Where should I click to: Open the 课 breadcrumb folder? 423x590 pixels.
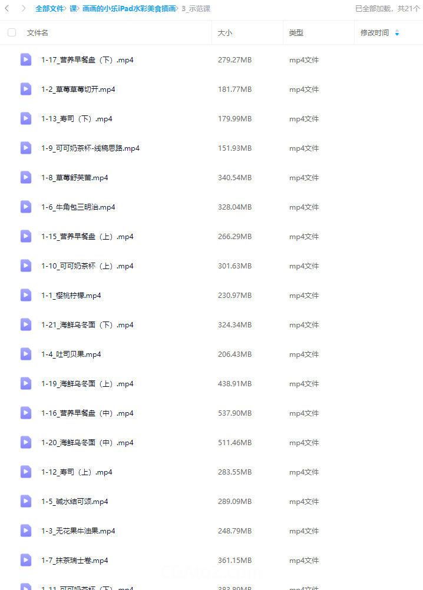pyautogui.click(x=73, y=9)
